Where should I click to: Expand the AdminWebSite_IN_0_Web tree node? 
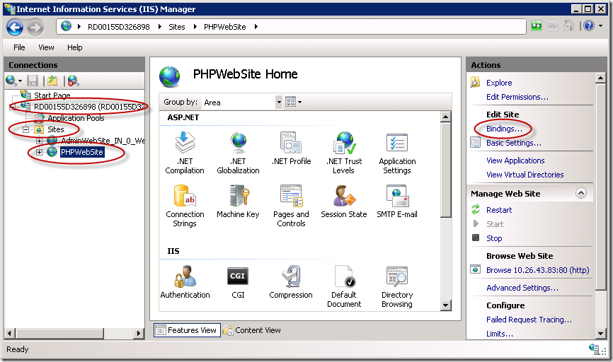click(39, 141)
